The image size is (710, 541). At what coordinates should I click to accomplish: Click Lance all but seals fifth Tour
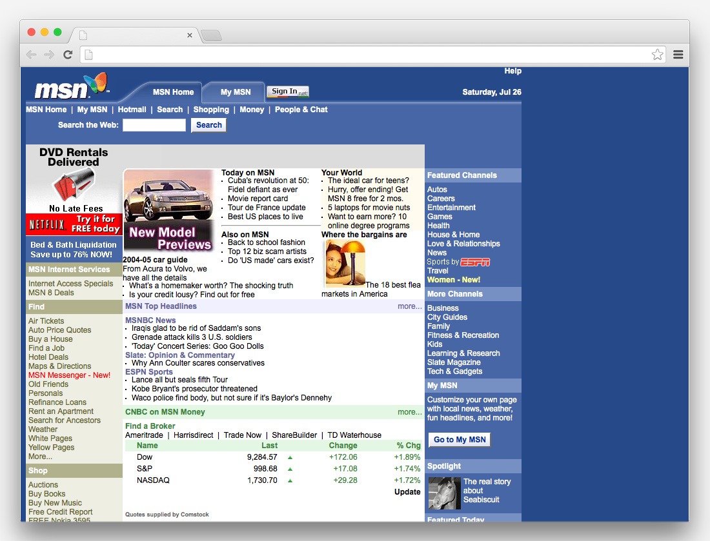[x=179, y=380]
